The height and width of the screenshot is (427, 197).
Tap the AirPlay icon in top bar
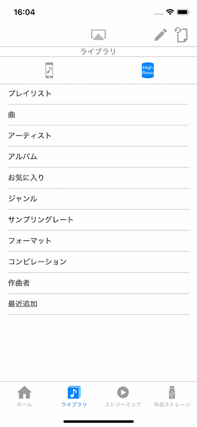(98, 35)
